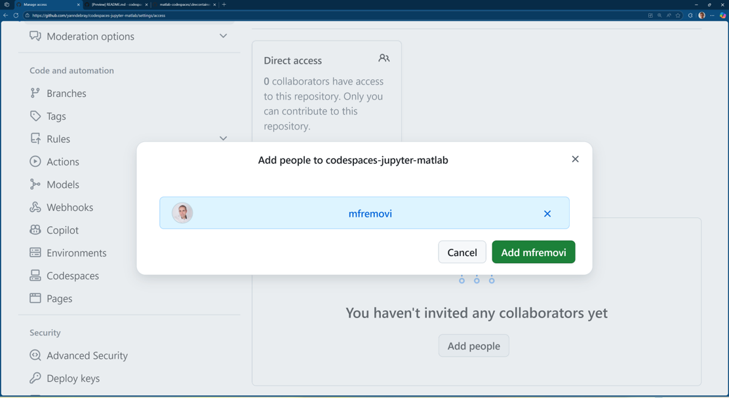Close the Add people dialog
The width and height of the screenshot is (729, 398).
[575, 159]
